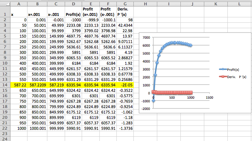Click the vertical axis label 7000

[146, 38]
